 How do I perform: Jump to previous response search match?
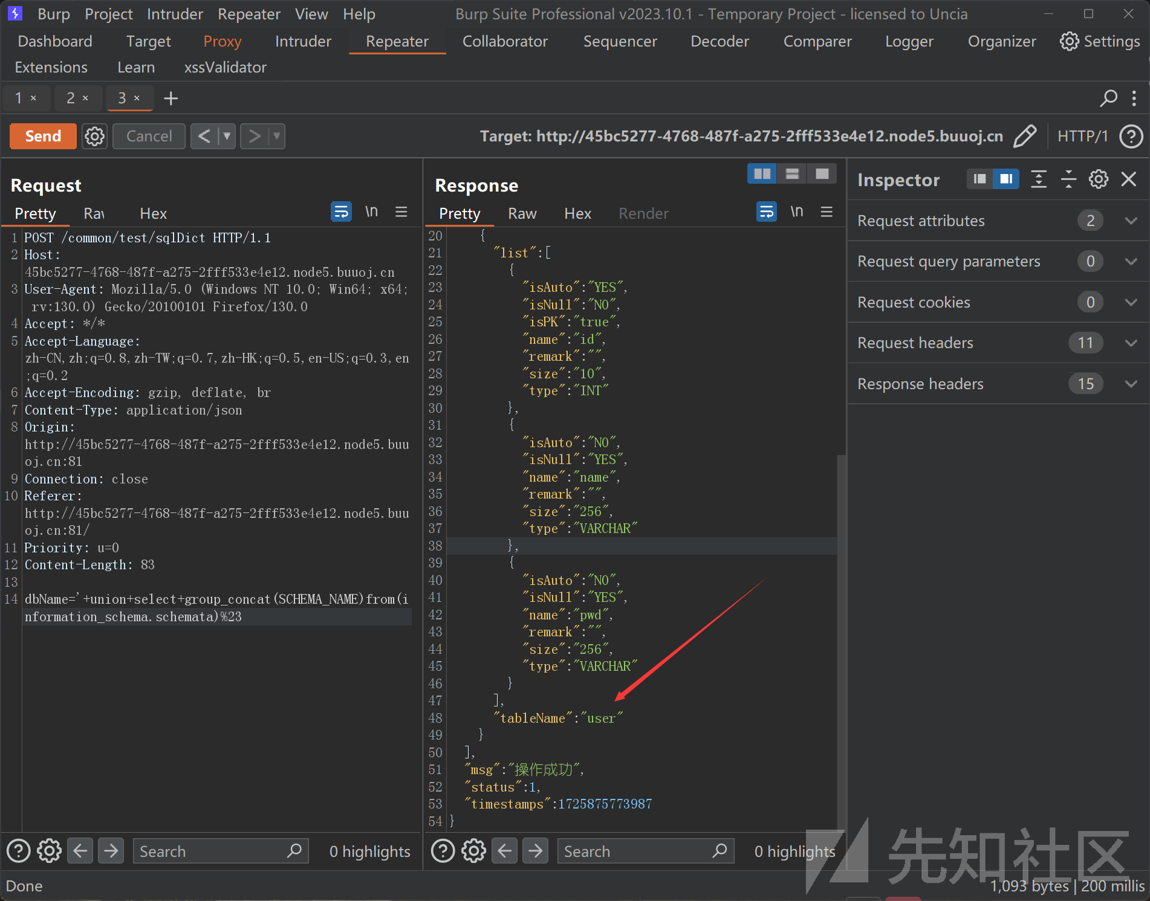point(505,851)
